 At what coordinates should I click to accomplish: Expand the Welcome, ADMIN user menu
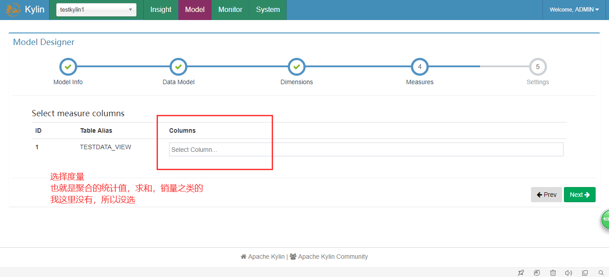pos(574,10)
